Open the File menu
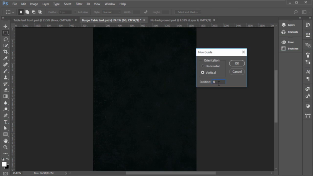Viewport: 313px width, 176px height. coord(15,4)
